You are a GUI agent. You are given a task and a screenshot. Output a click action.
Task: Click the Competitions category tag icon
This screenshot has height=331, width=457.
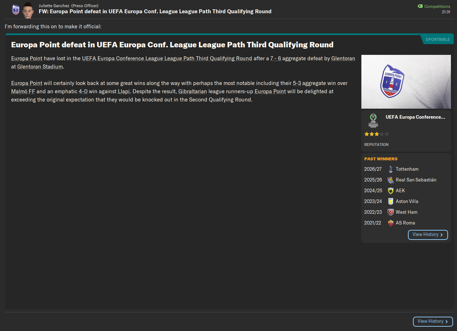click(420, 6)
